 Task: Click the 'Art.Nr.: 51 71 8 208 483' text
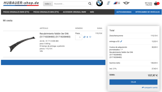point(49,41)
